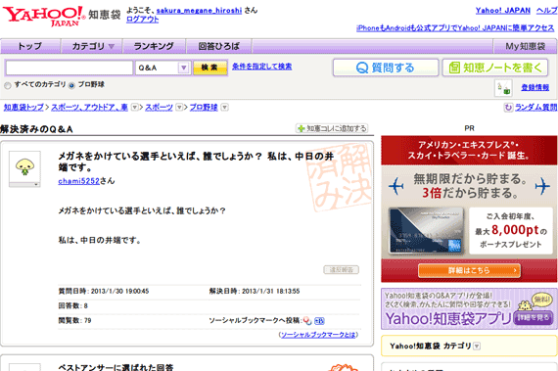Click the 知恵コレに追加する button
Screen dimensions: 558x371
click(332, 128)
